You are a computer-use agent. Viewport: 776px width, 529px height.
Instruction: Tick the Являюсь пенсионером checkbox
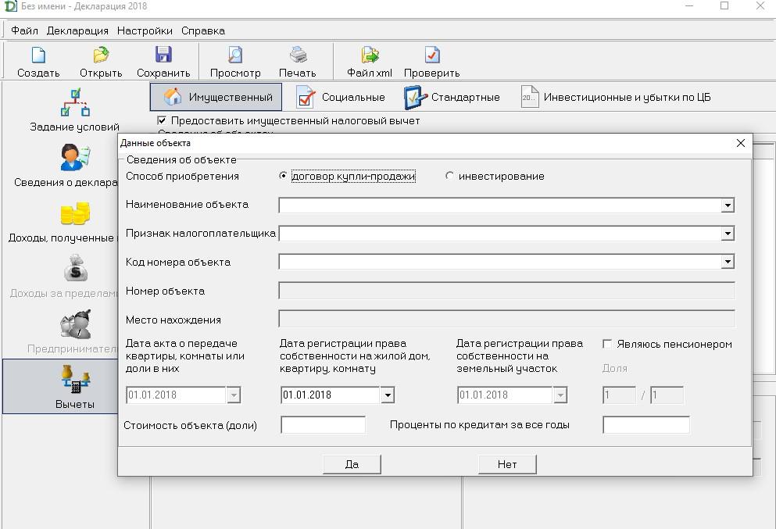(x=607, y=344)
